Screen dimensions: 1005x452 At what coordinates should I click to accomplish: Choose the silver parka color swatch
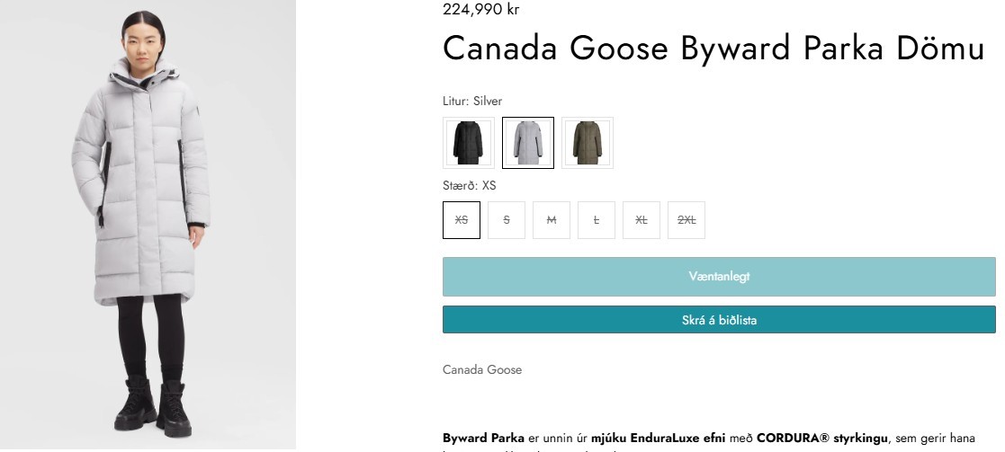[x=528, y=143]
